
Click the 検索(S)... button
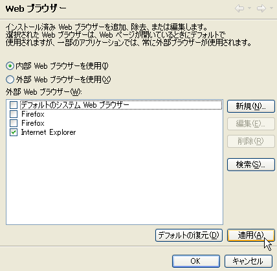[x=251, y=165]
